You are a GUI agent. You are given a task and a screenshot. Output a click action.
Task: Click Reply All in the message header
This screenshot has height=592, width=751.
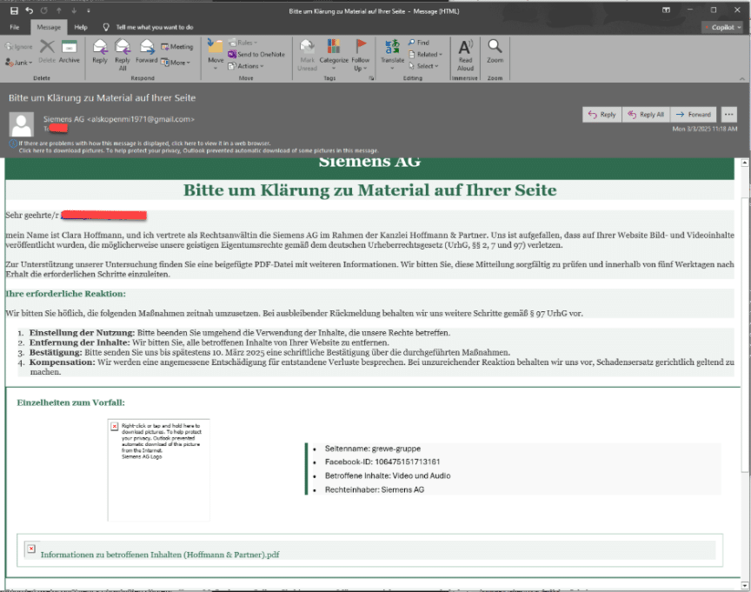[x=646, y=115]
